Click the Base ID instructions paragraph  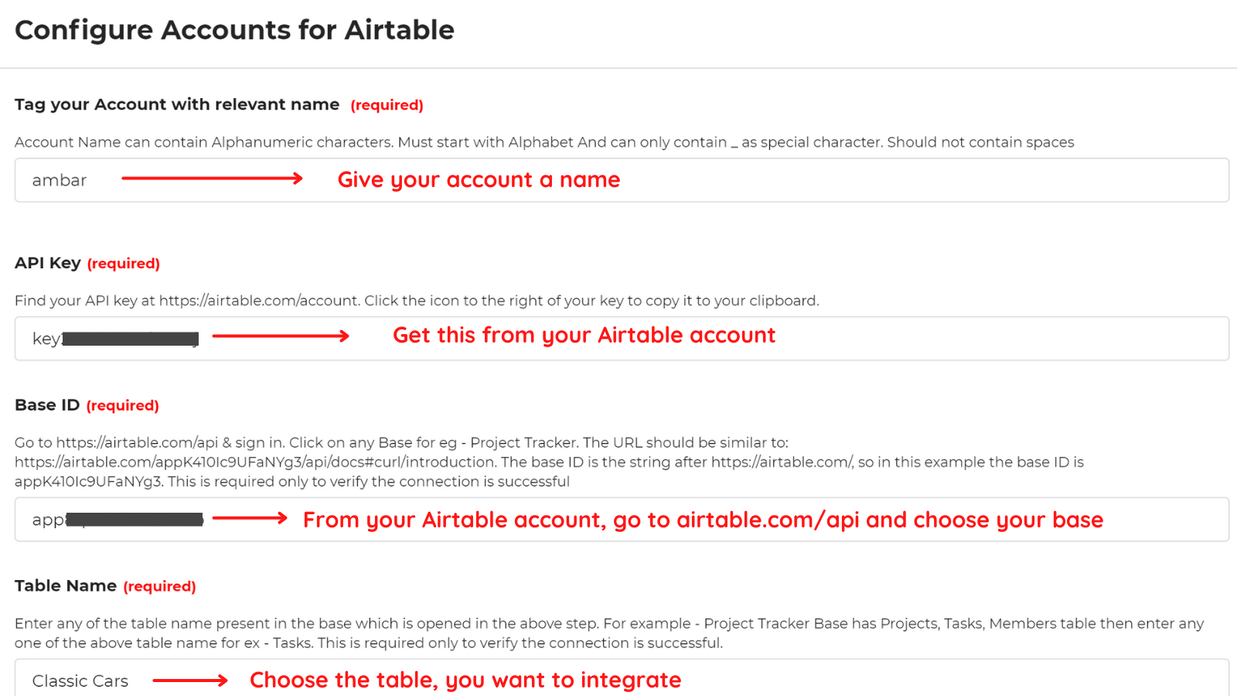(x=541, y=462)
